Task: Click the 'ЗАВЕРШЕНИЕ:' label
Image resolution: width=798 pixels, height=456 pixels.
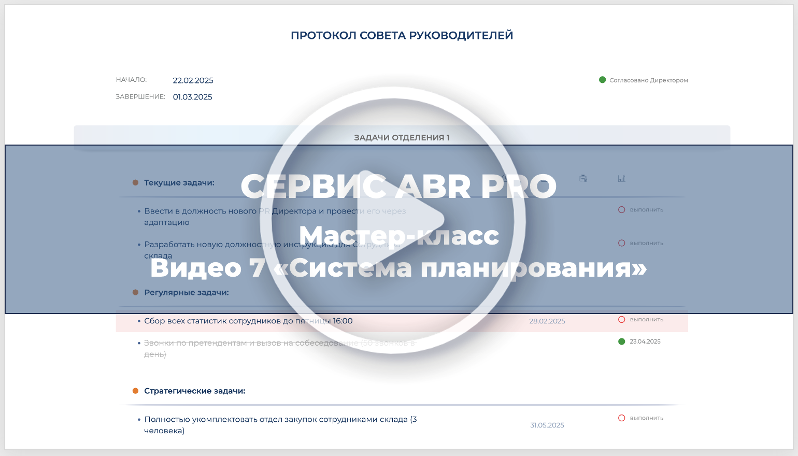Action: point(140,96)
